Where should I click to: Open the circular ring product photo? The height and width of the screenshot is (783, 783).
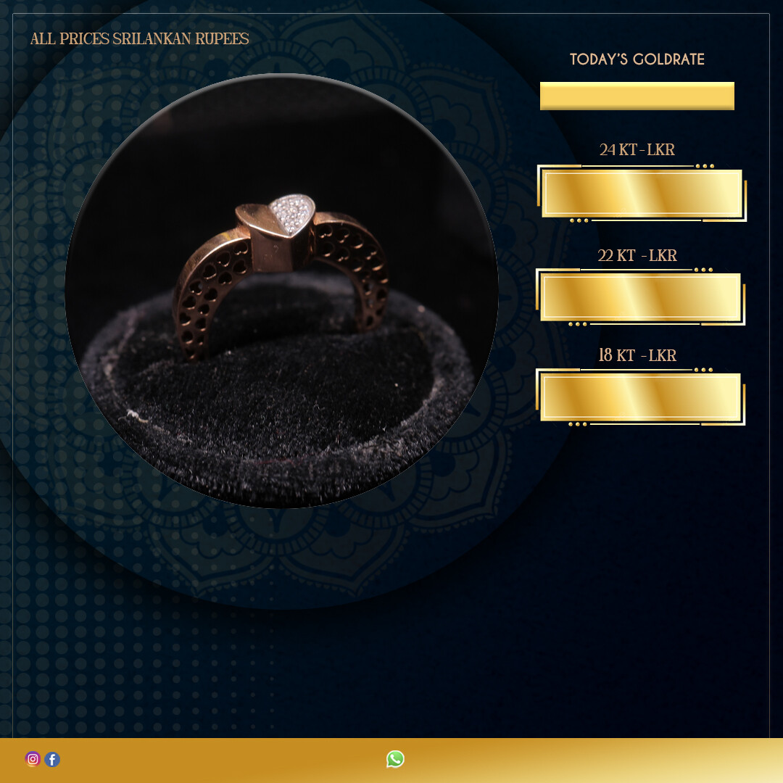coord(281,291)
